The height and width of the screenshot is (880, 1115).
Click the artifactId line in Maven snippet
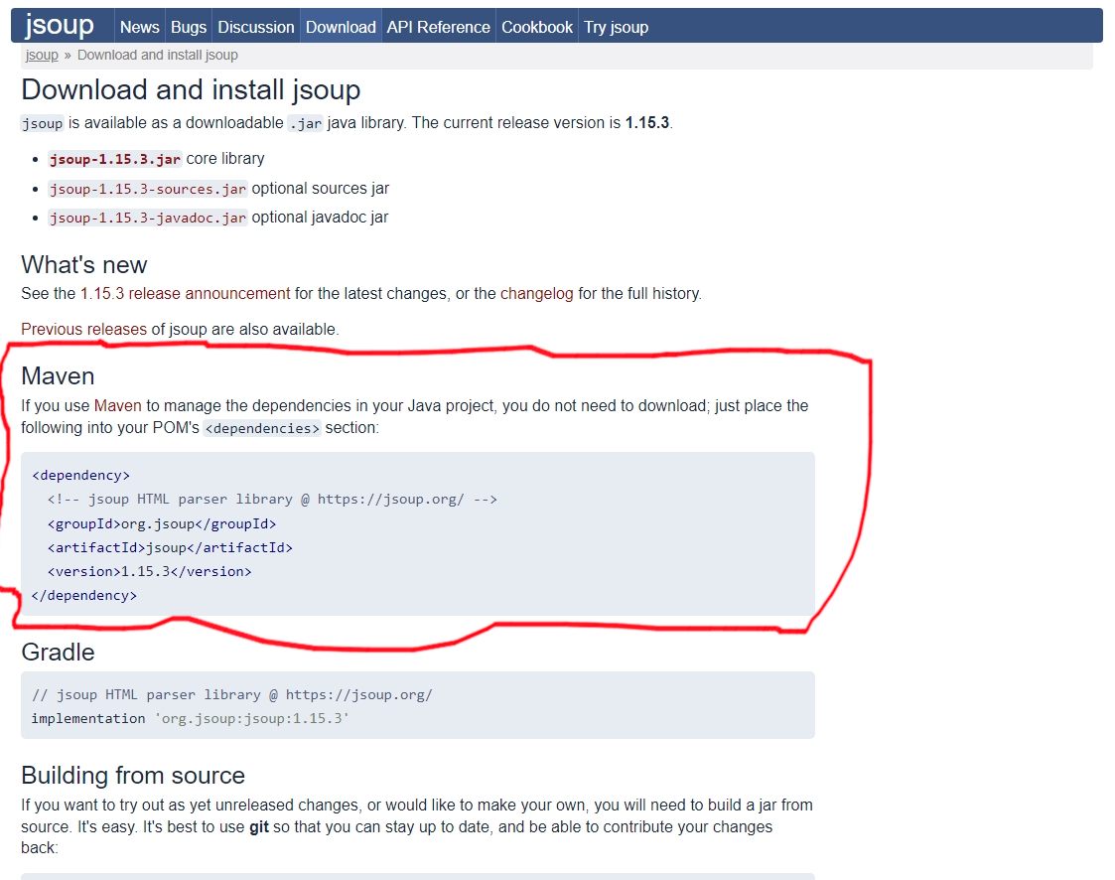[170, 548]
